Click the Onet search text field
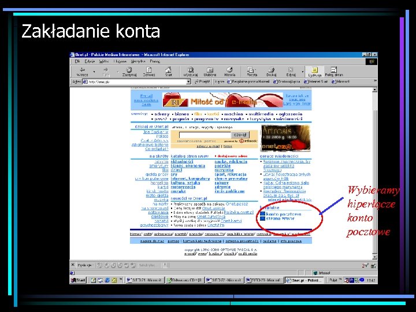 [x=205, y=135]
